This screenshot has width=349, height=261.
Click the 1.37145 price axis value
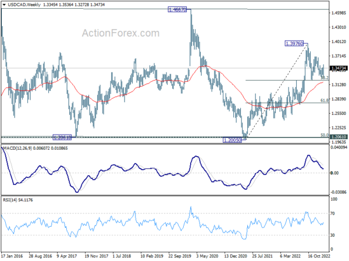click(x=339, y=56)
